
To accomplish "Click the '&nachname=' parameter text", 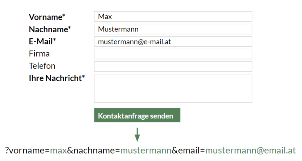I will coord(93,151).
